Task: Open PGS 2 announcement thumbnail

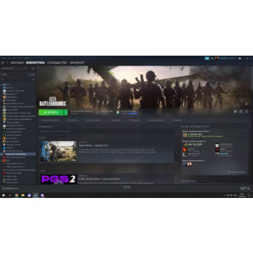Action: [59, 179]
